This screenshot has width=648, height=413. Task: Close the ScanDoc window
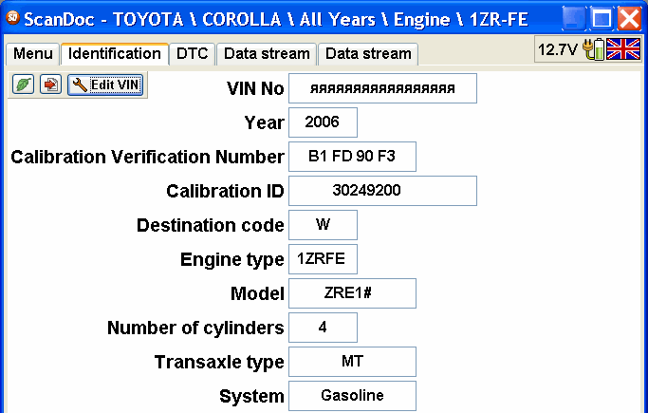tap(629, 19)
